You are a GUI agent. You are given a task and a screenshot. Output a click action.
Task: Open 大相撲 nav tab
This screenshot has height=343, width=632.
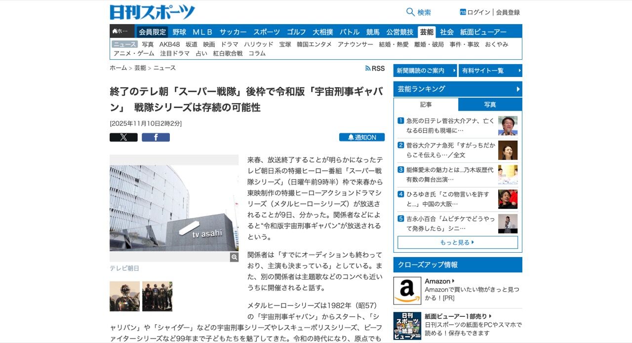coord(323,32)
